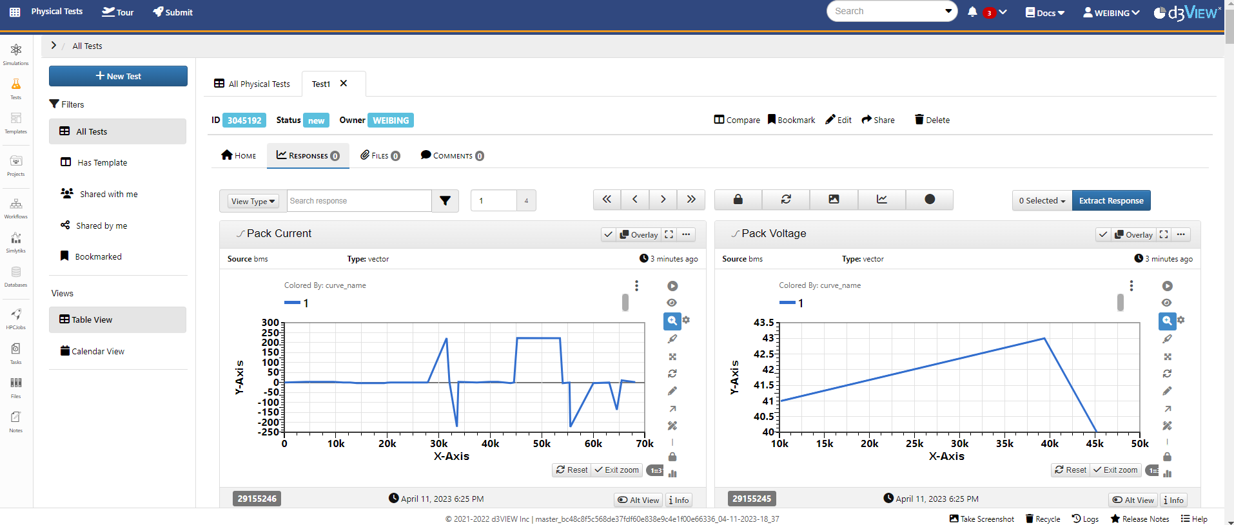Click the image export toolbar button
The width and height of the screenshot is (1234, 525).
[x=834, y=200]
